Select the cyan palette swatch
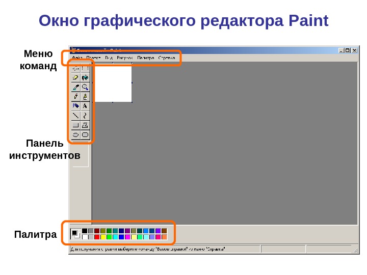Viewport: 367px width, 275px height. (x=115, y=237)
